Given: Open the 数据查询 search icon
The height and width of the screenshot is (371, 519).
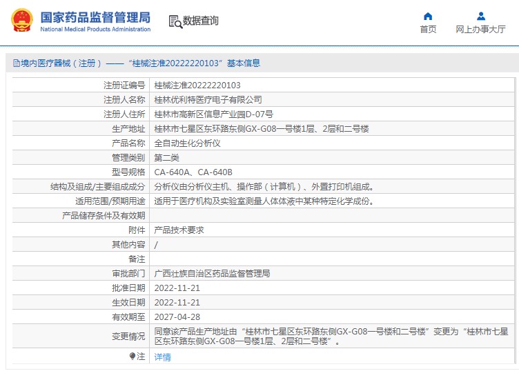Looking at the screenshot, I should (175, 21).
